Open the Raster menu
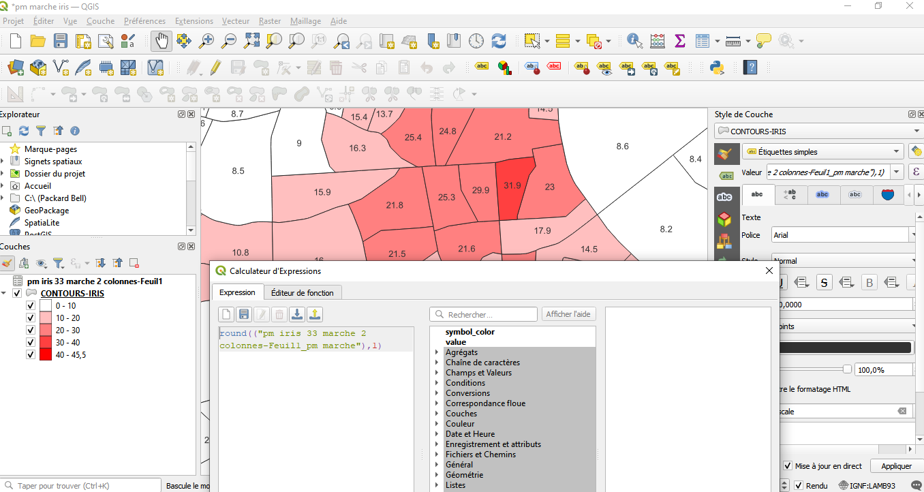 point(270,21)
